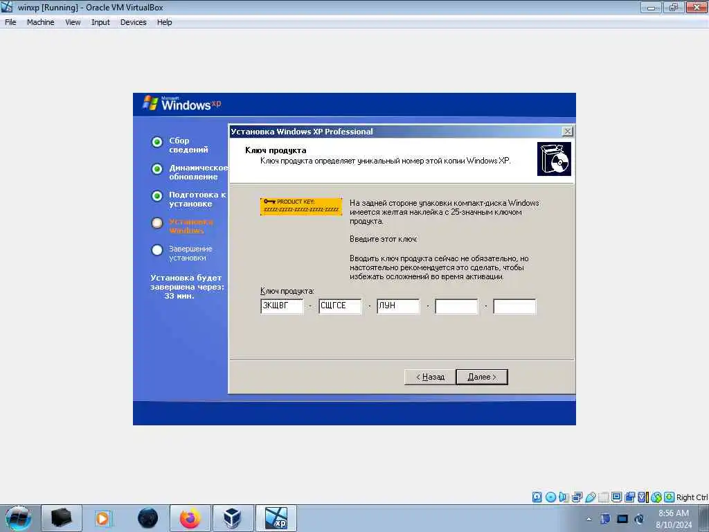Click the VirtualBox window title icon
Image resolution: width=709 pixels, height=532 pixels.
(x=7, y=7)
